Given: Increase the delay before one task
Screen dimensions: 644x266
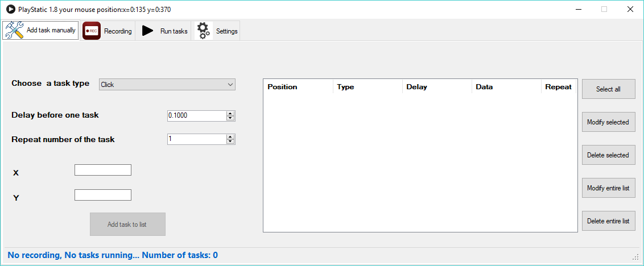Looking at the screenshot, I should (230, 114).
